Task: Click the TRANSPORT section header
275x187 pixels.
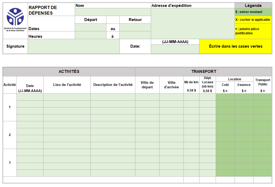Action: point(204,72)
